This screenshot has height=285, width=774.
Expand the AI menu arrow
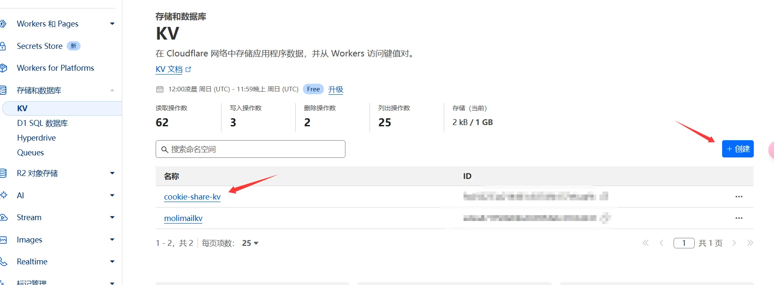coord(112,195)
